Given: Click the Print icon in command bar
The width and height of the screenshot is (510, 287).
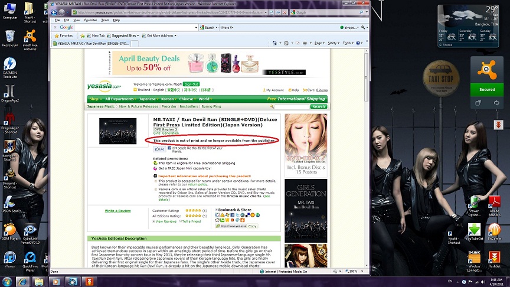Looking at the screenshot, I should 305,43.
